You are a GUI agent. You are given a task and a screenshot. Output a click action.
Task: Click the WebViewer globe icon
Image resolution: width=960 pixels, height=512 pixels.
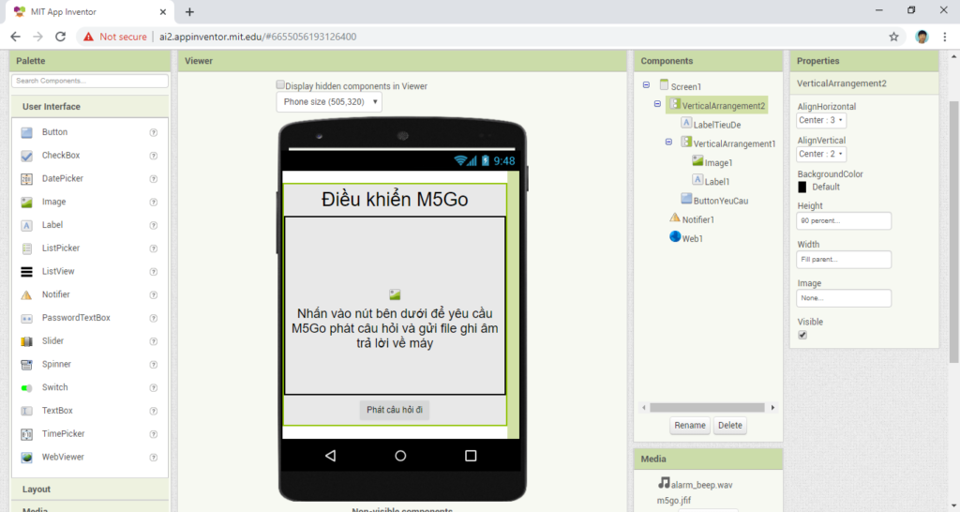(26, 458)
